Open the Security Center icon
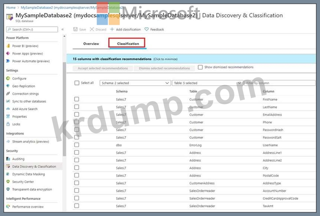Screen dimensions: 320x216 pos(8,182)
